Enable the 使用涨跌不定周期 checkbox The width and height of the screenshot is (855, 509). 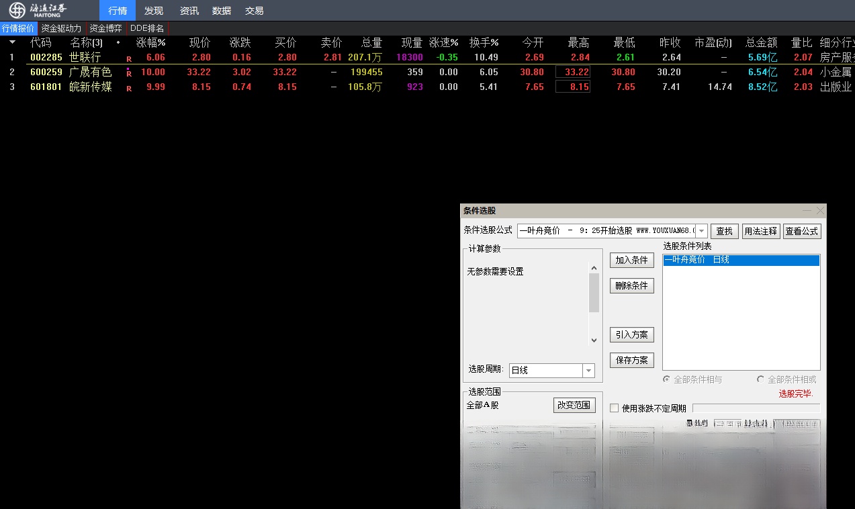click(614, 408)
